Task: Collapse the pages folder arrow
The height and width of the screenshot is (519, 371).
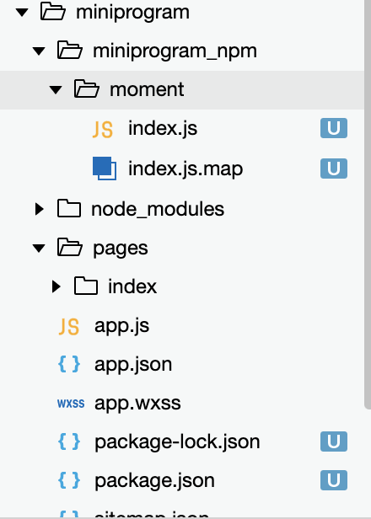Action: pyautogui.click(x=39, y=248)
